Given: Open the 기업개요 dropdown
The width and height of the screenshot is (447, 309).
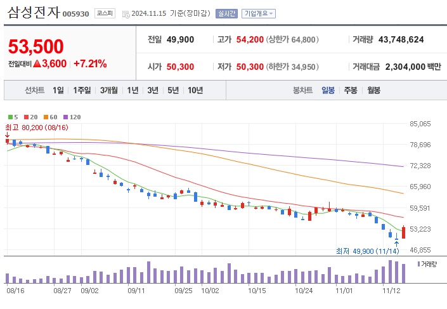Looking at the screenshot, I should pyautogui.click(x=259, y=13).
